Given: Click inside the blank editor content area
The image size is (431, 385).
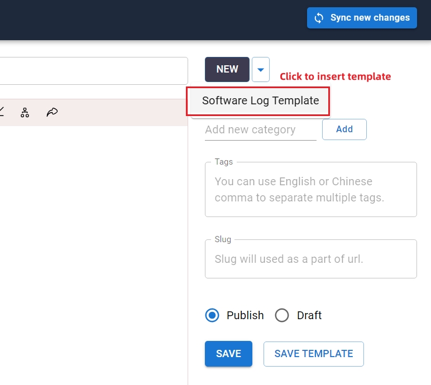Looking at the screenshot, I should (94, 251).
